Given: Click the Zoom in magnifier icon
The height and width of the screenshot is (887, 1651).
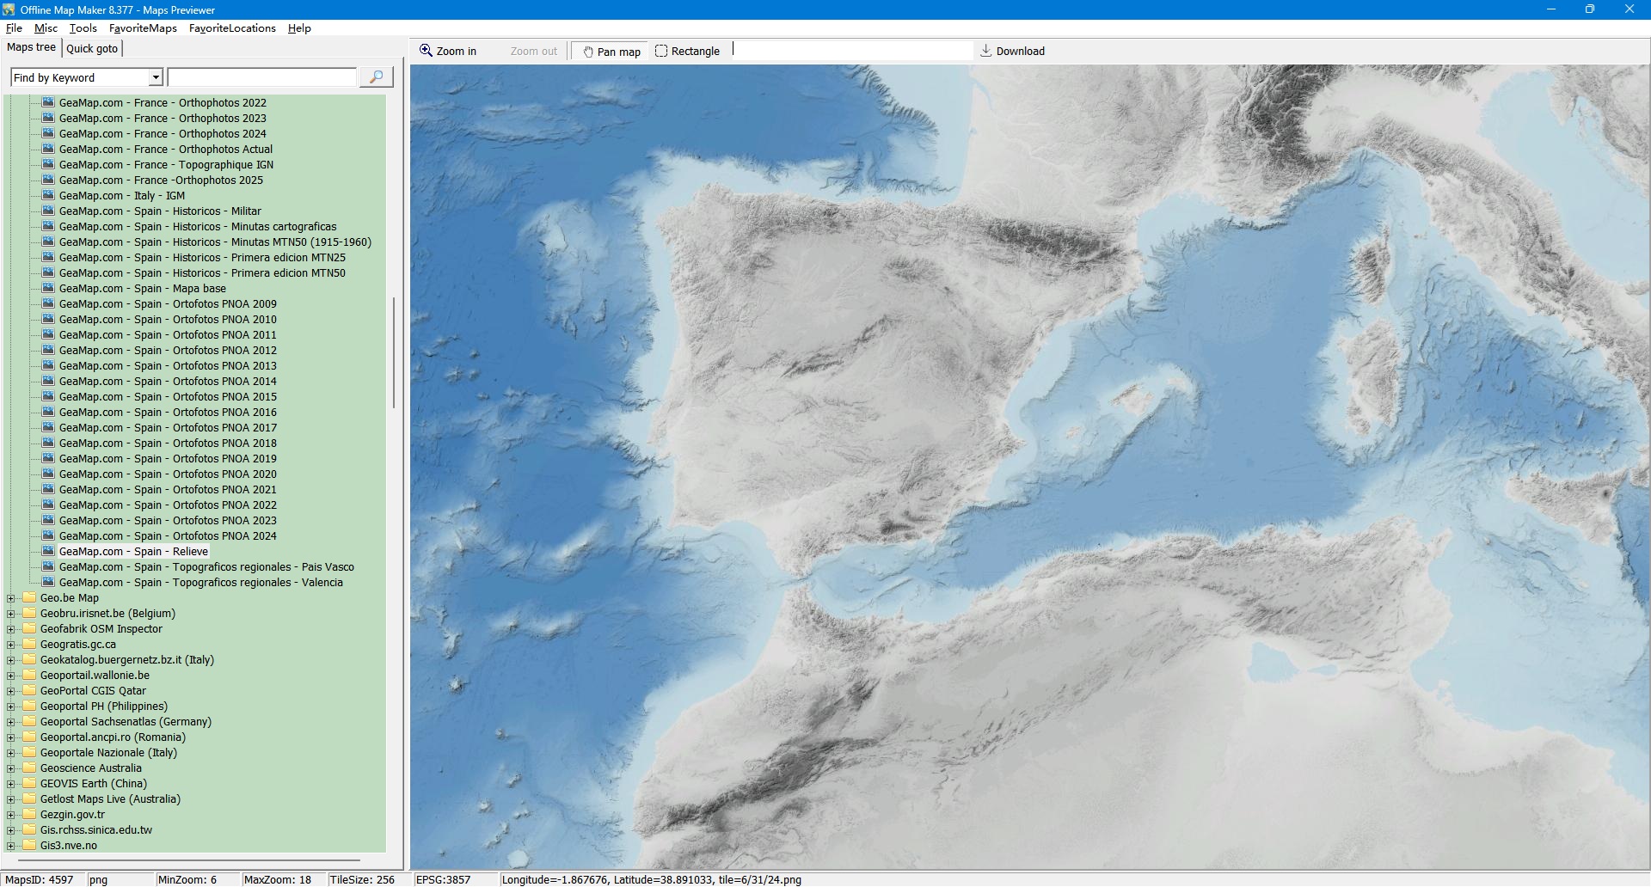Looking at the screenshot, I should click(426, 51).
